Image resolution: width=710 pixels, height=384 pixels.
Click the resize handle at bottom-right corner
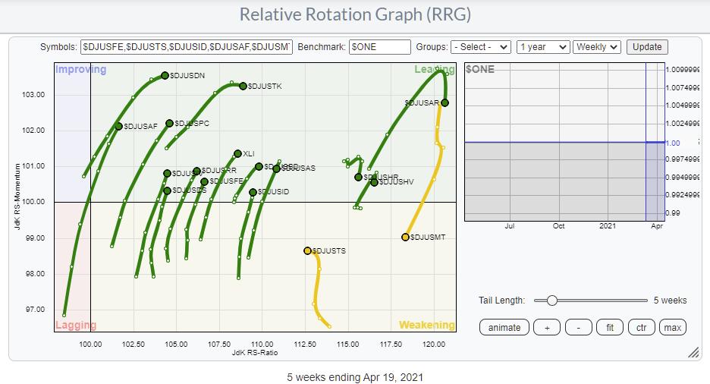point(693,353)
